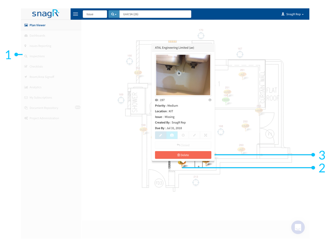
Task: Open Issues Reporting in sidebar
Action: [51, 46]
